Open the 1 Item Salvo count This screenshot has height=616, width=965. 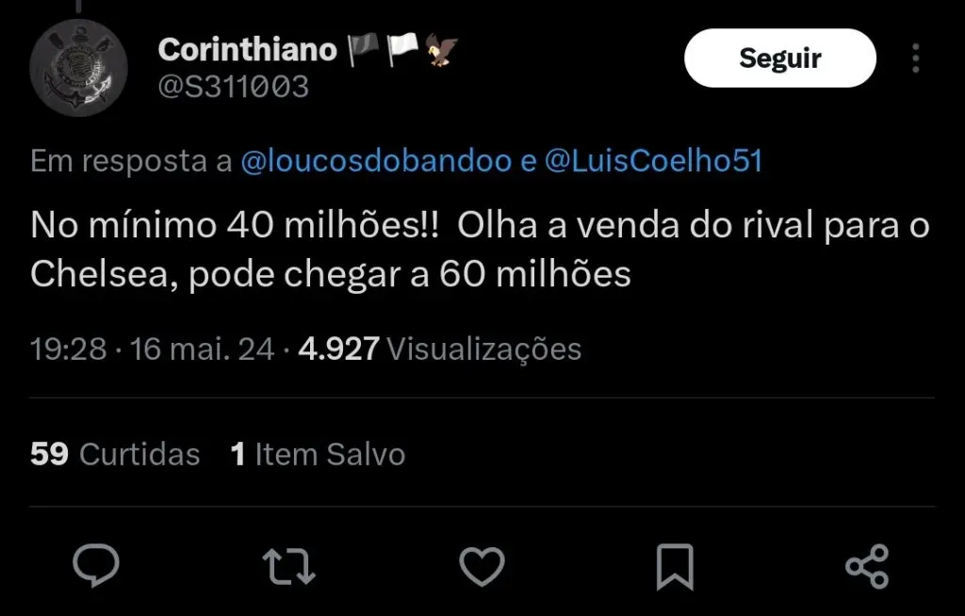(318, 454)
